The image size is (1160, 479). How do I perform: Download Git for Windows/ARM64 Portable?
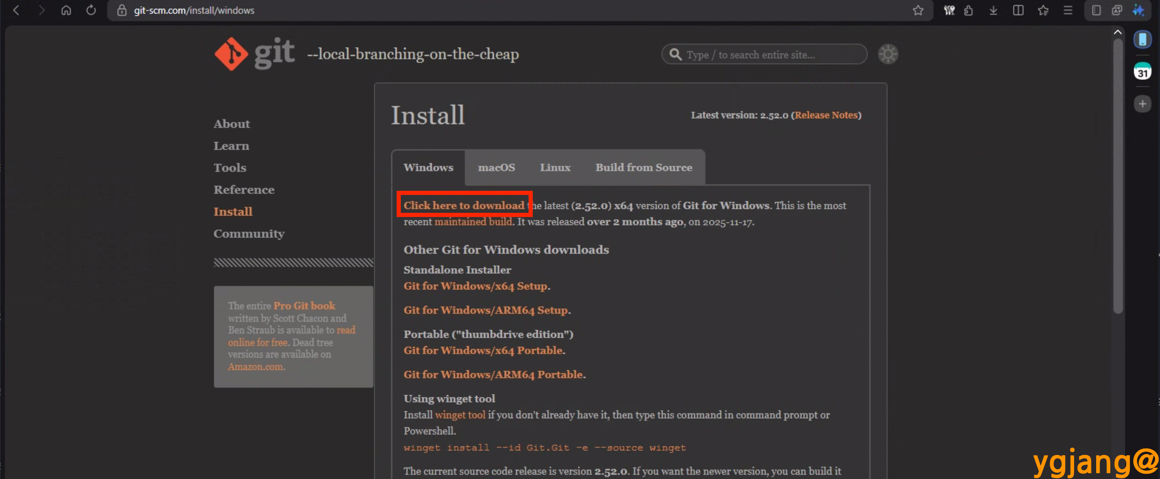click(494, 375)
